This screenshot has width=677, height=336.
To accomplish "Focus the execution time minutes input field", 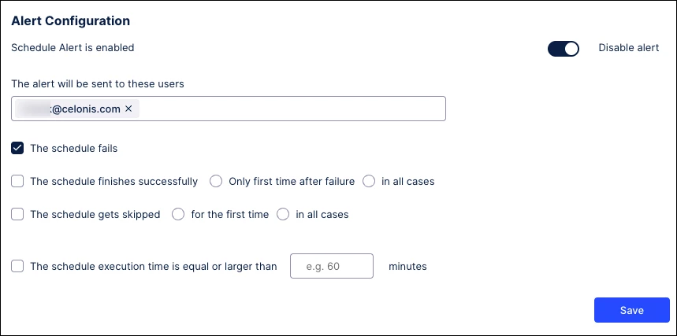I will tap(332, 267).
